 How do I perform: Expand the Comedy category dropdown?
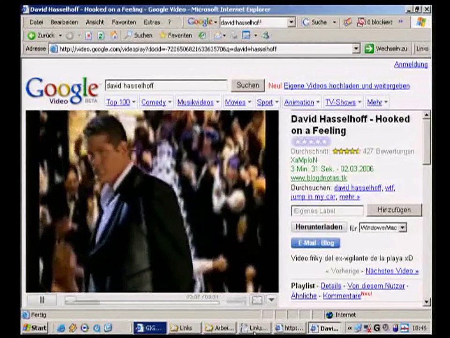[x=170, y=102]
